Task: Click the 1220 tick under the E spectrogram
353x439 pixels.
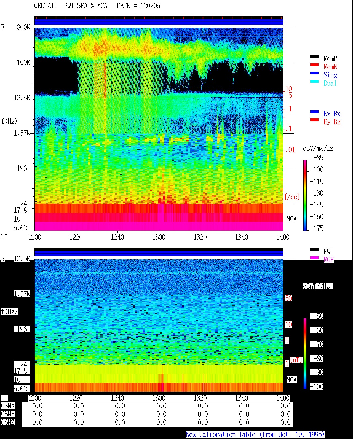Action: click(76, 237)
